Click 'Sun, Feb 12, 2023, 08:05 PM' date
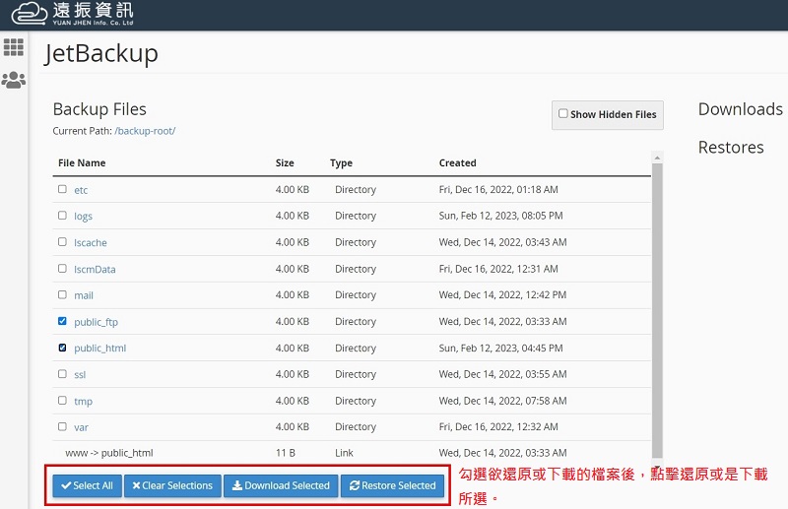The image size is (788, 509). pos(501,216)
